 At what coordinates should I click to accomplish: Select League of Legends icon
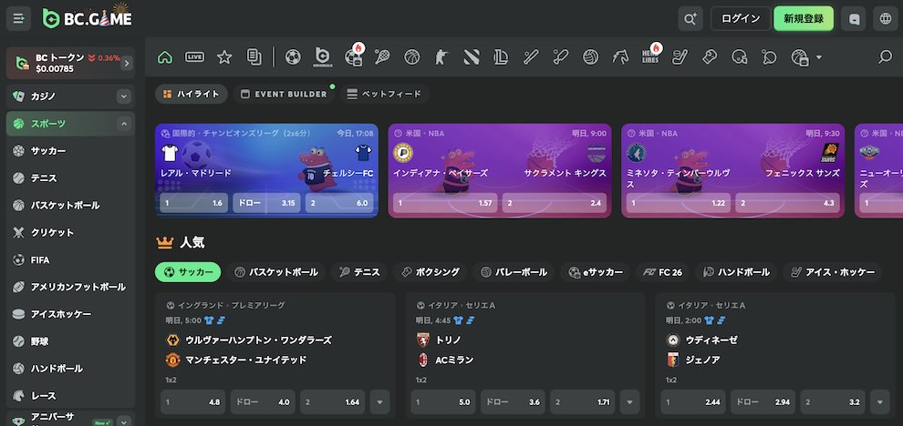(x=501, y=57)
